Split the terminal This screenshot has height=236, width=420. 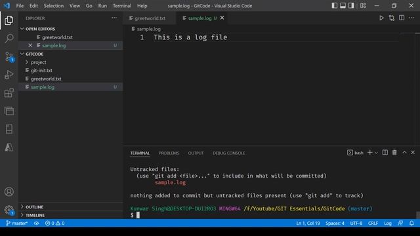385,153
